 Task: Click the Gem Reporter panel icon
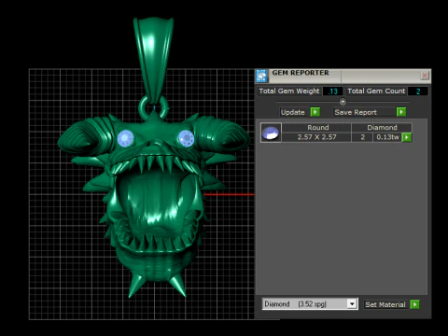[261, 76]
